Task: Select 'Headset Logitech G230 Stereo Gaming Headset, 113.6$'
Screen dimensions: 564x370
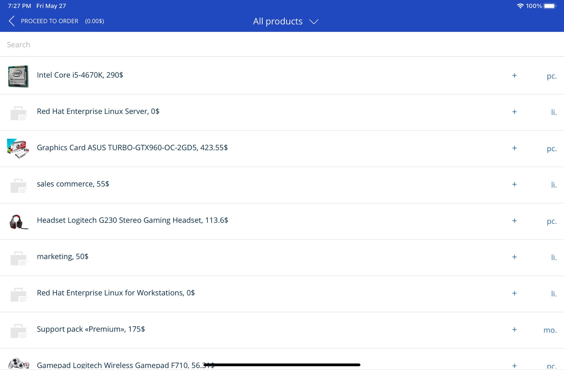Action: 132,220
